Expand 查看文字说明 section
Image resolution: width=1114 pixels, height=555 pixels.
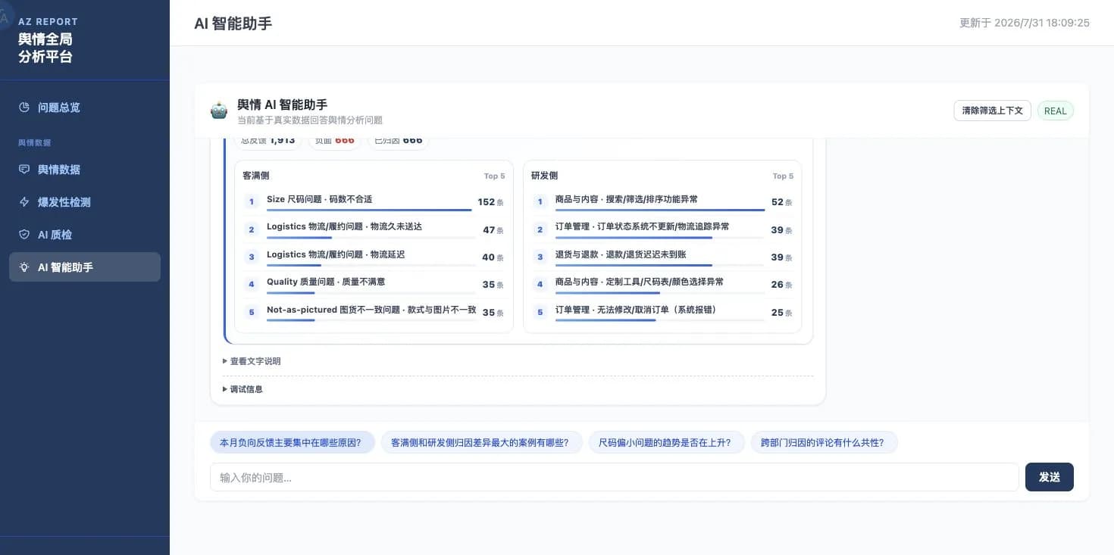click(x=252, y=361)
